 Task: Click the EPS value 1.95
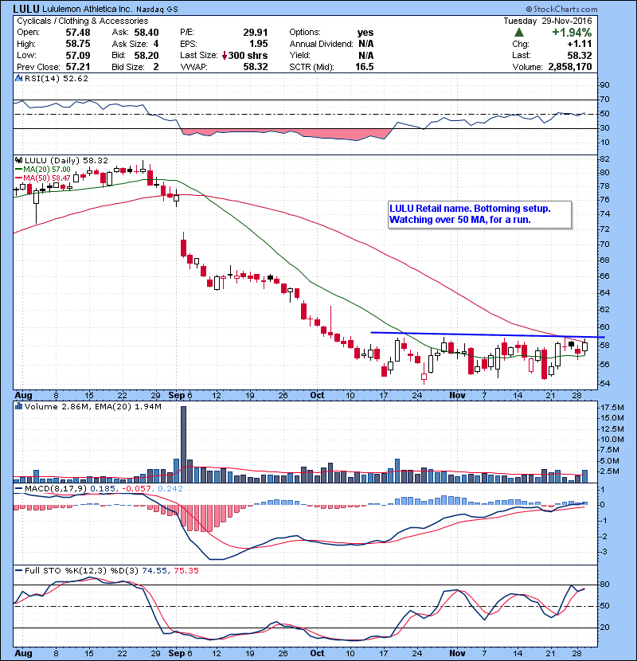[x=259, y=44]
